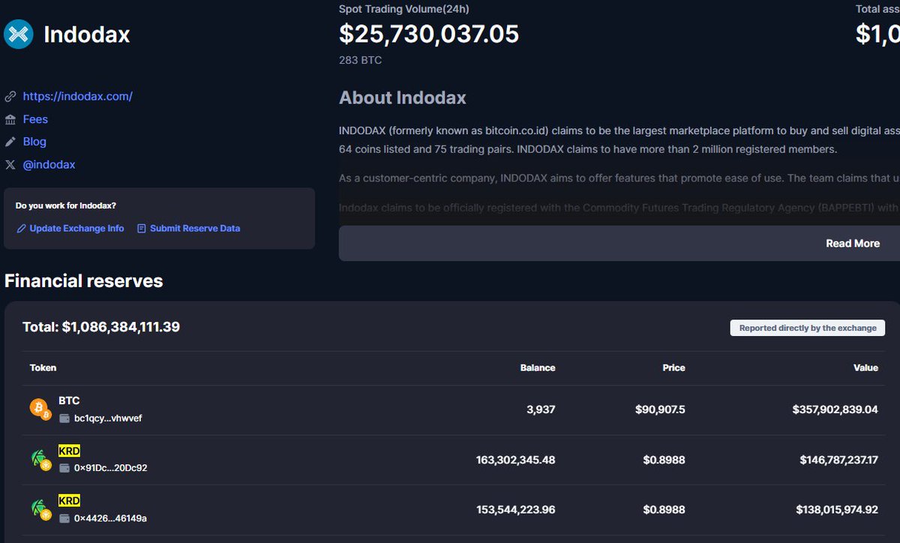This screenshot has height=543, width=900.
Task: Click the value $146,787,237.17
Action: tap(838, 459)
